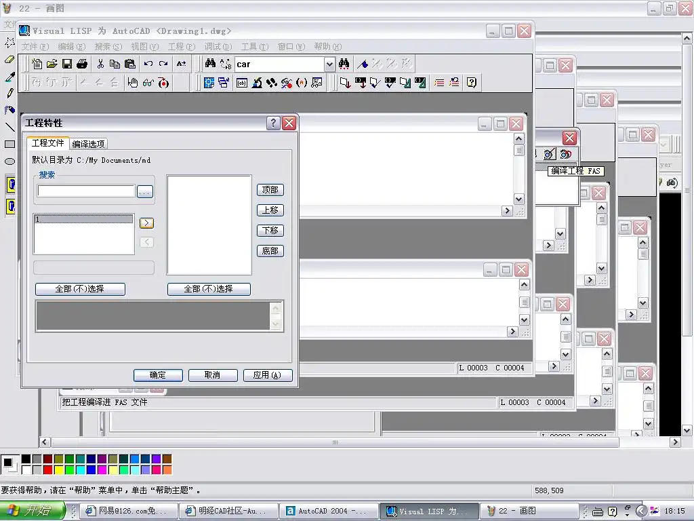Select Paint's Eraser tool
The image size is (694, 521).
click(9, 59)
